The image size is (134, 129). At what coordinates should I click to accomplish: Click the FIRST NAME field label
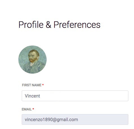32,85
